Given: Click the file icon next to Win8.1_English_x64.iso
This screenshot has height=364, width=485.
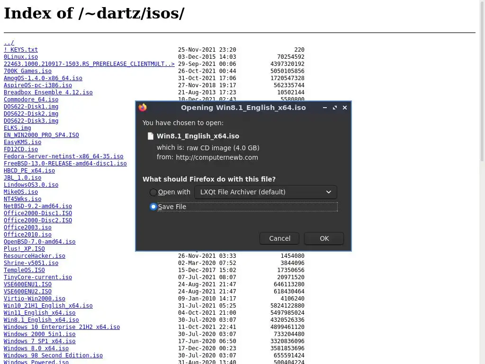Looking at the screenshot, I should tap(151, 136).
